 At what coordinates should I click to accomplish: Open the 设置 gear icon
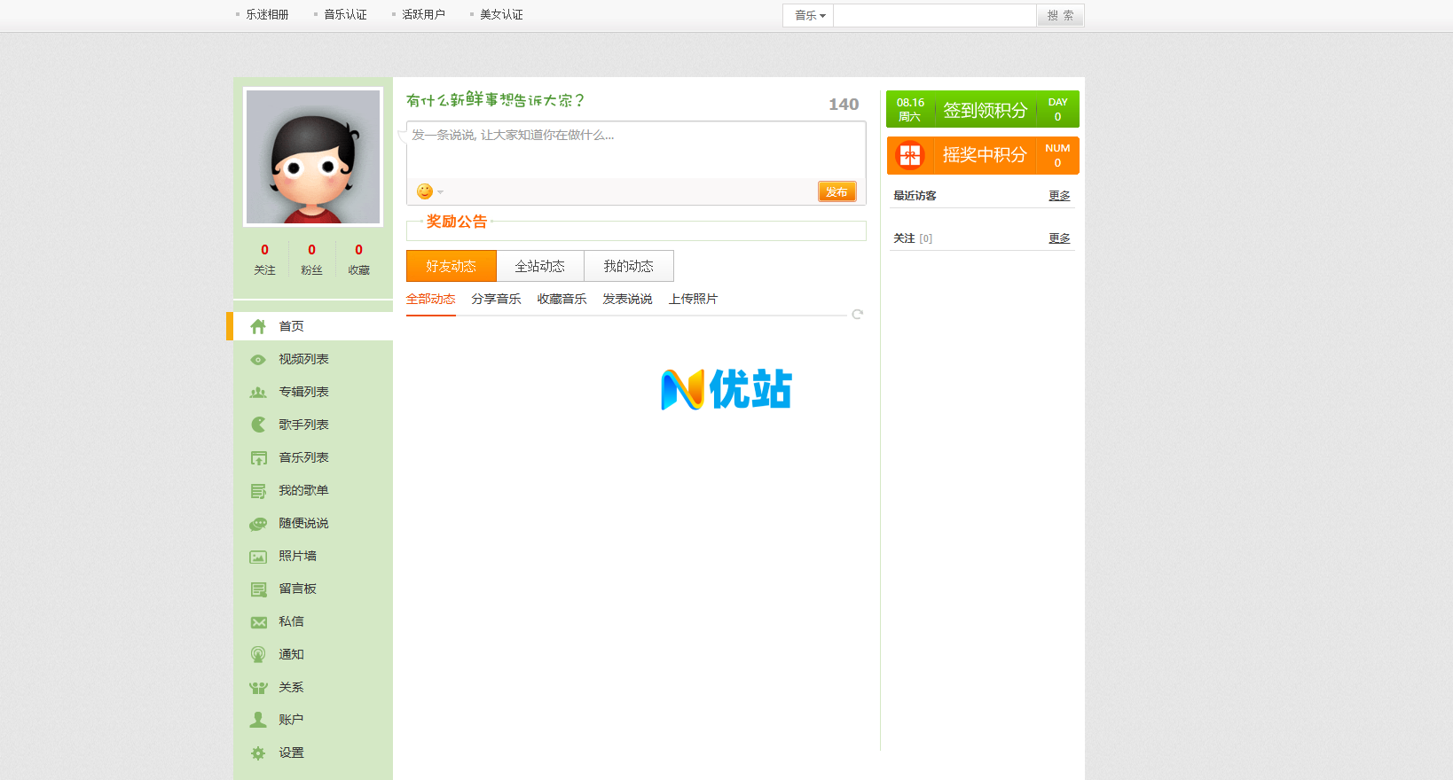(x=258, y=753)
